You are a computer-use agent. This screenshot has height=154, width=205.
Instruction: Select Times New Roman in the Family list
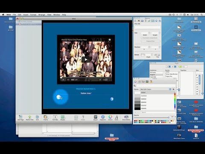tap(171, 74)
